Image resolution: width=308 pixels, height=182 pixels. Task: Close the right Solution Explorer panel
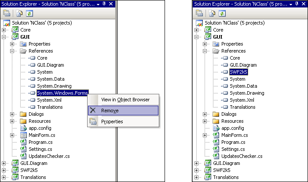[x=304, y=4]
